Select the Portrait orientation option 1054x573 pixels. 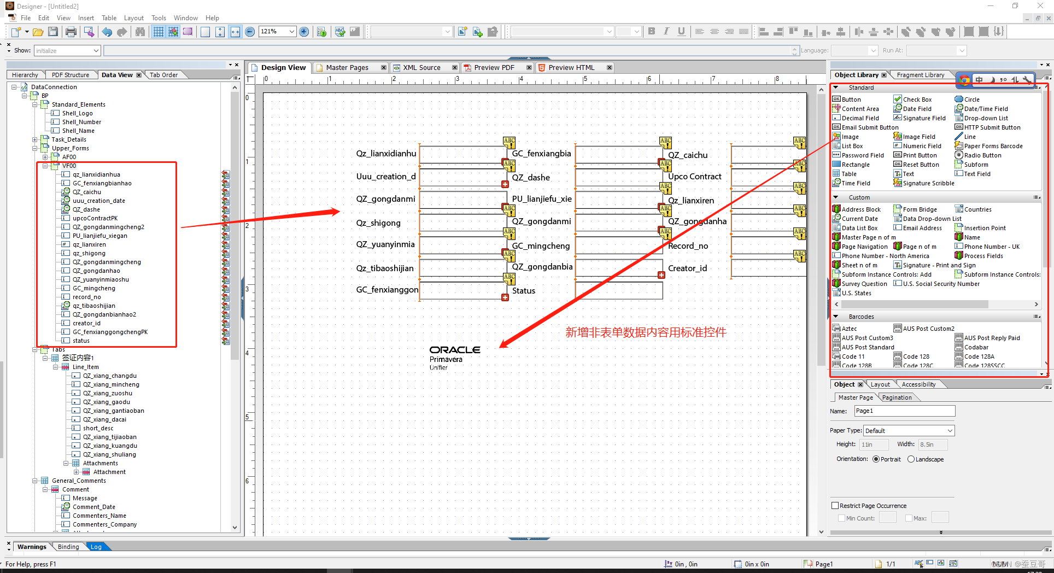876,459
